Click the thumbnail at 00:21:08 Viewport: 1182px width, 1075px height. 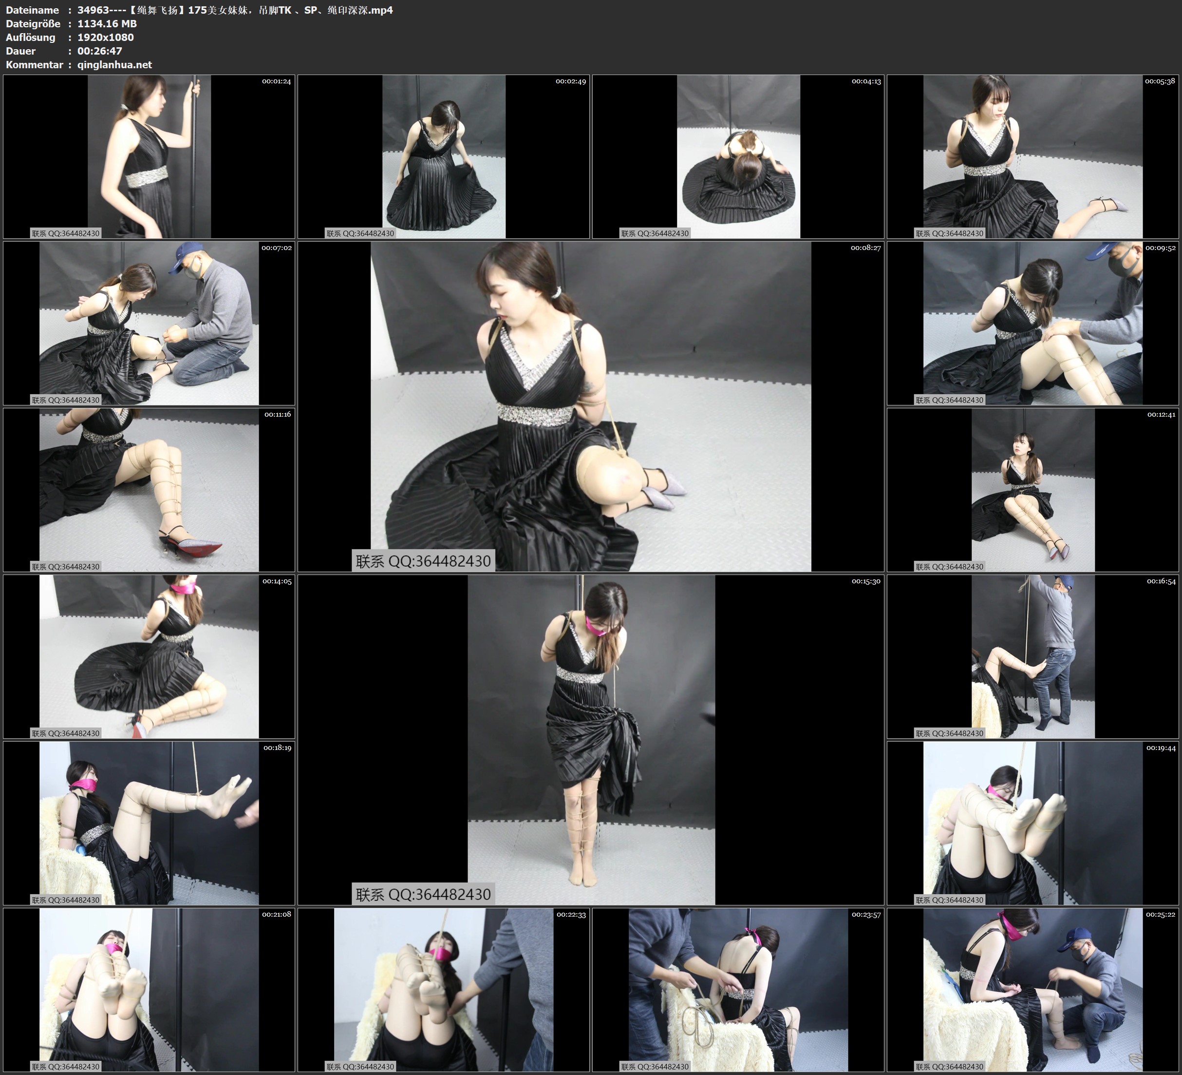click(x=149, y=989)
